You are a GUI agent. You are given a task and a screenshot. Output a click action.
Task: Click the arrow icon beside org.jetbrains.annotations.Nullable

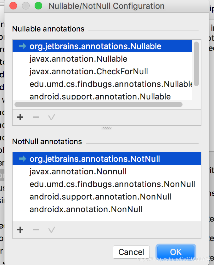21,46
